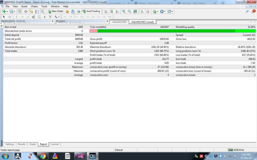257x160 pixels.
Task: Click the modelling quality progress bar
Action: (173, 31)
